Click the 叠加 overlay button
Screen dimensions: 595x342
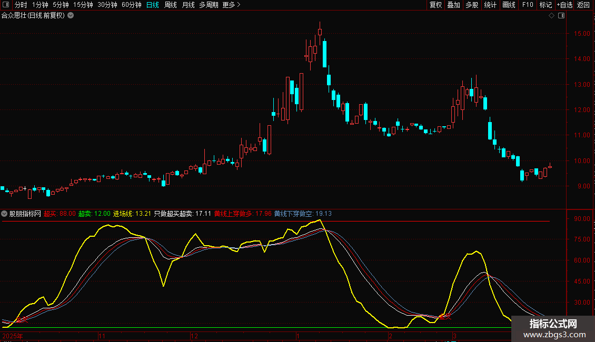453,5
